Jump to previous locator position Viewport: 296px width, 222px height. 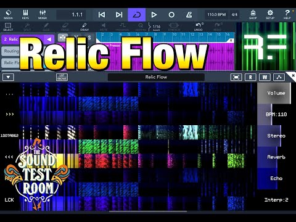tap(102, 15)
